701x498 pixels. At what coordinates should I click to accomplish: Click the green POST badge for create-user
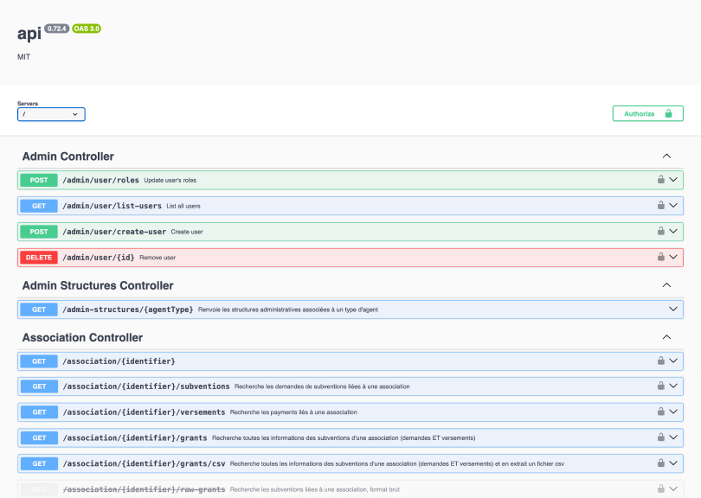pos(39,232)
